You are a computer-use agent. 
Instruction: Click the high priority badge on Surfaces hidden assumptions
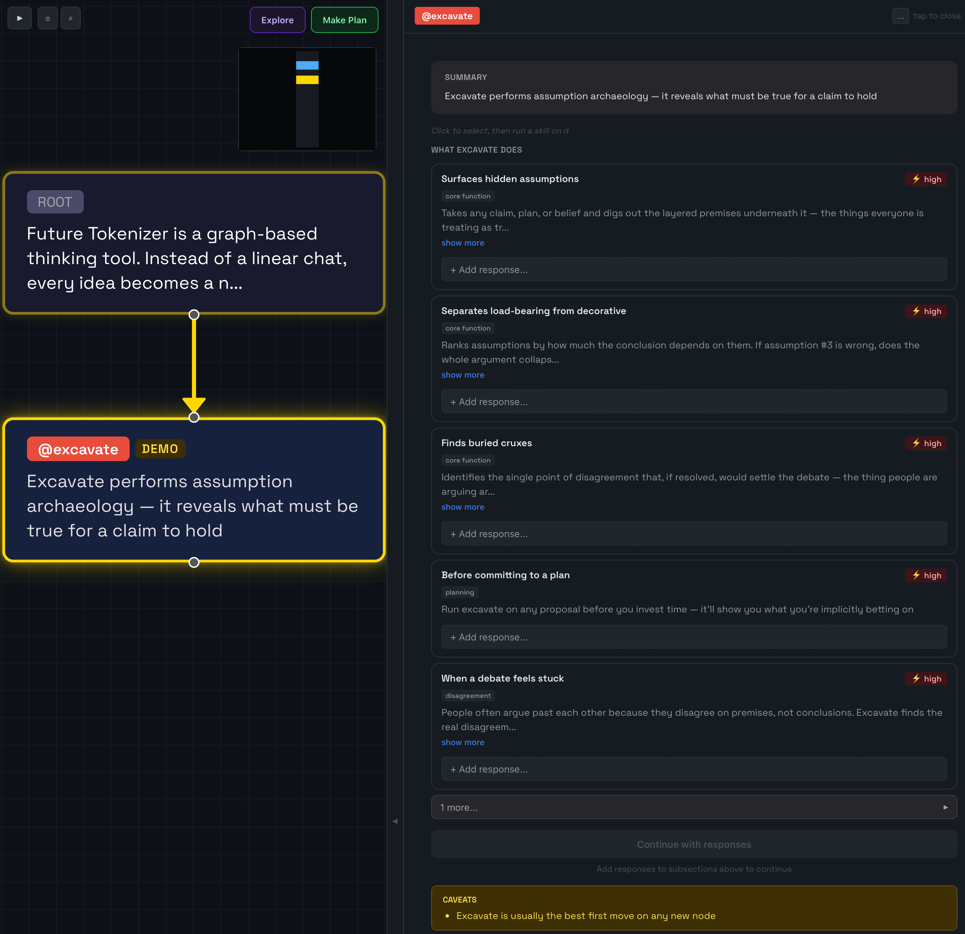[926, 179]
